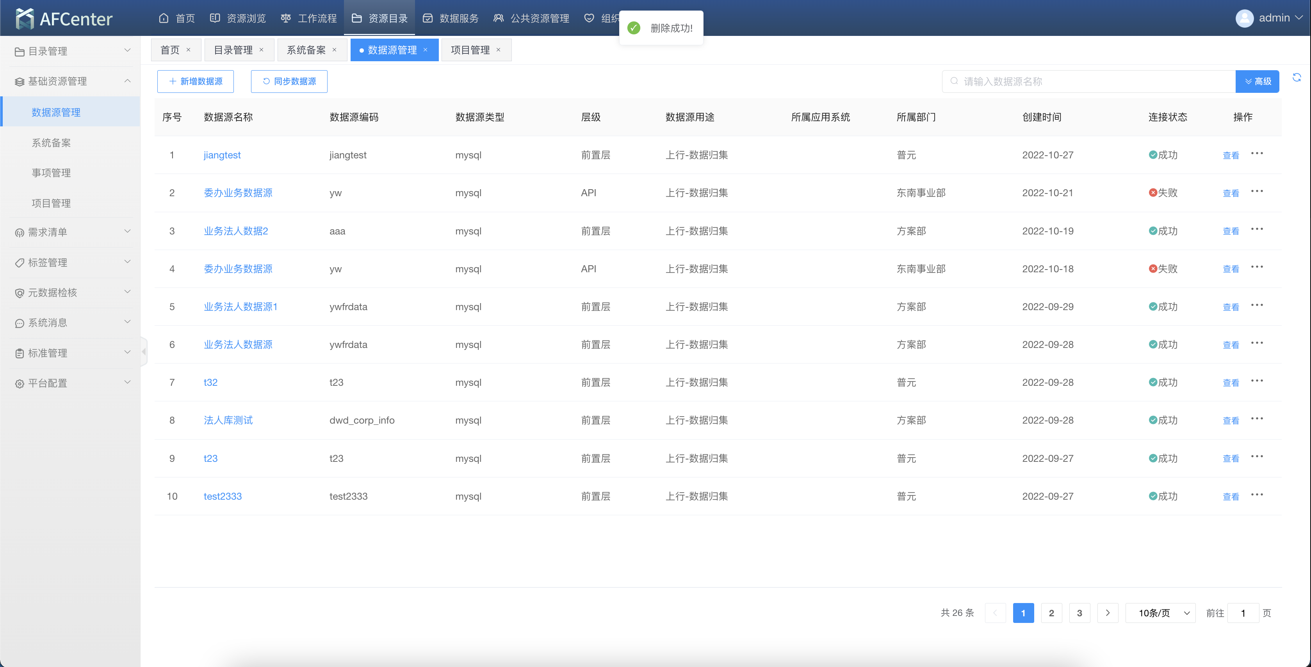Viewport: 1311px width, 667px height.
Task: Click the AFCenter logo icon
Action: click(25, 19)
